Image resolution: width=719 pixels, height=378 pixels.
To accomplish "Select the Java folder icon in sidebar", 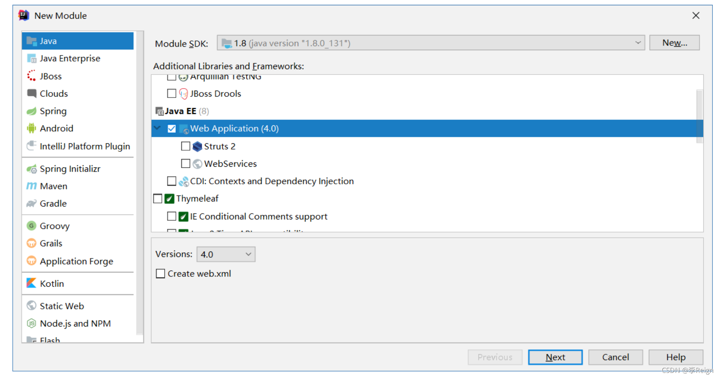I will point(32,41).
